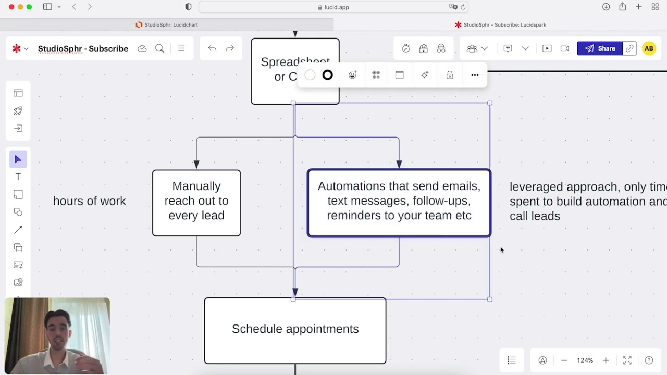
Task: Click the container frame icon in floating toolbar
Action: pos(400,75)
